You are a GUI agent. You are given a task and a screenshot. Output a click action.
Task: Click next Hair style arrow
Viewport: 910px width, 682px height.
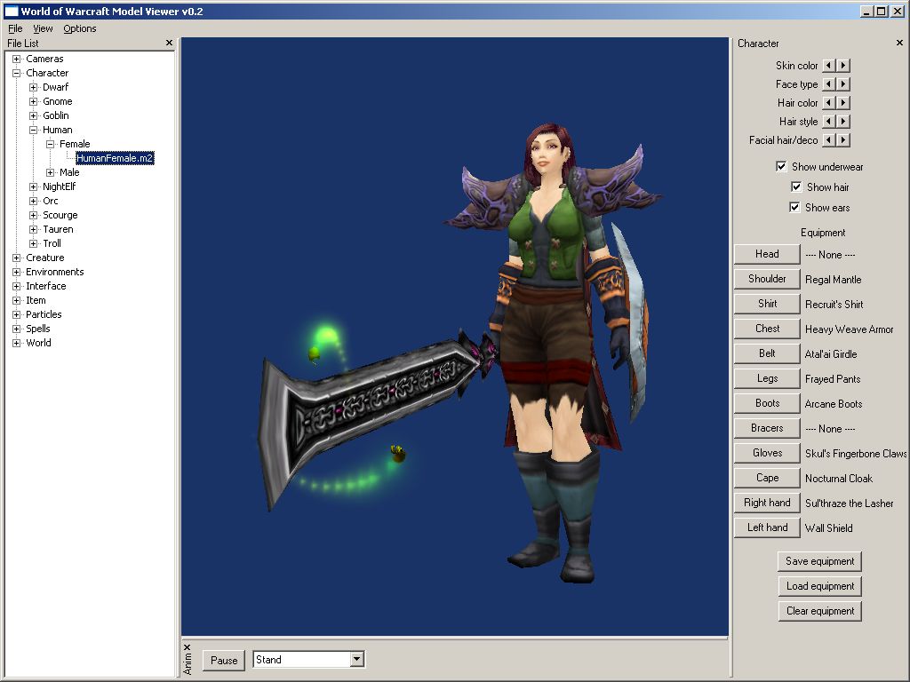(x=844, y=121)
